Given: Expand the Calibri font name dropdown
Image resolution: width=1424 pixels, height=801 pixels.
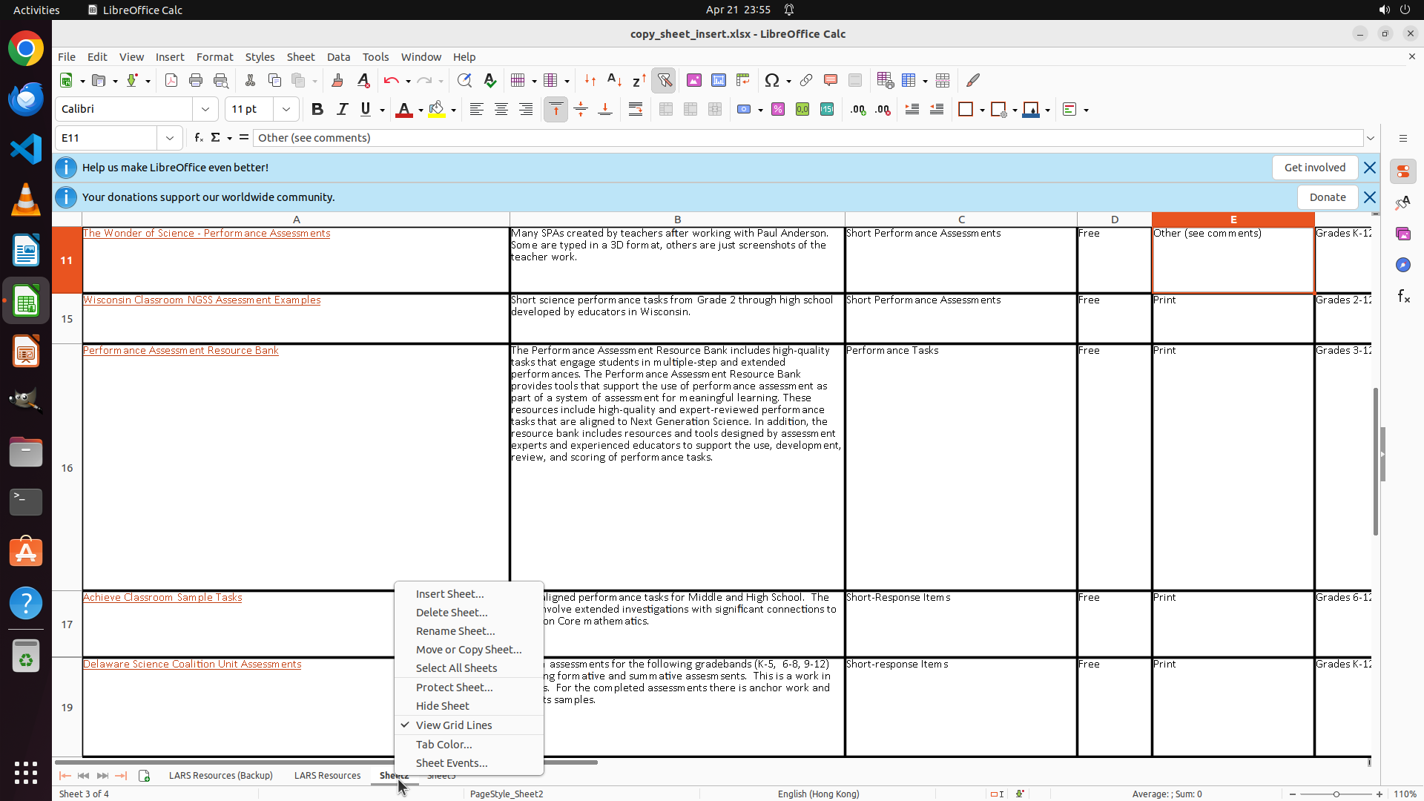Looking at the screenshot, I should pyautogui.click(x=205, y=109).
